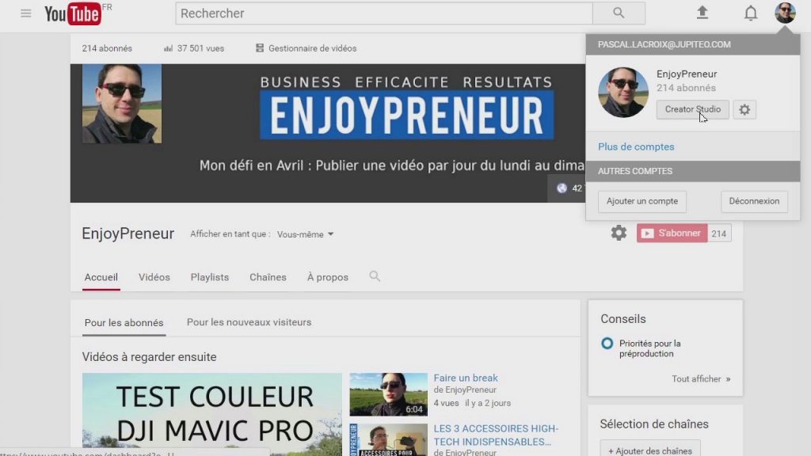The height and width of the screenshot is (456, 811).
Task: Open the Playlists tab
Action: [x=209, y=277]
